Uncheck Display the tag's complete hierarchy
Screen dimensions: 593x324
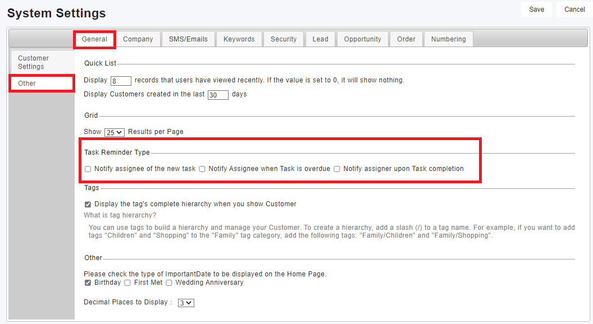[x=88, y=205]
